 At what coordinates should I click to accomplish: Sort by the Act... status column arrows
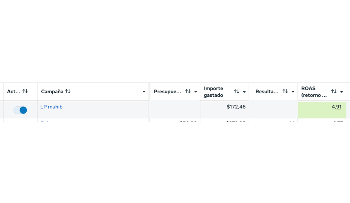[25, 91]
